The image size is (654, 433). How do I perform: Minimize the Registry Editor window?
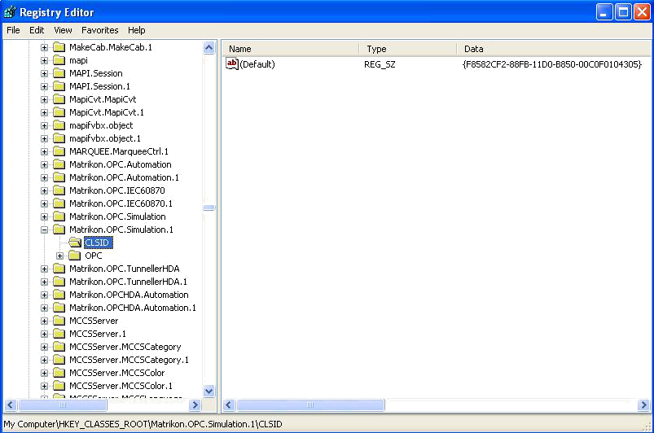604,11
